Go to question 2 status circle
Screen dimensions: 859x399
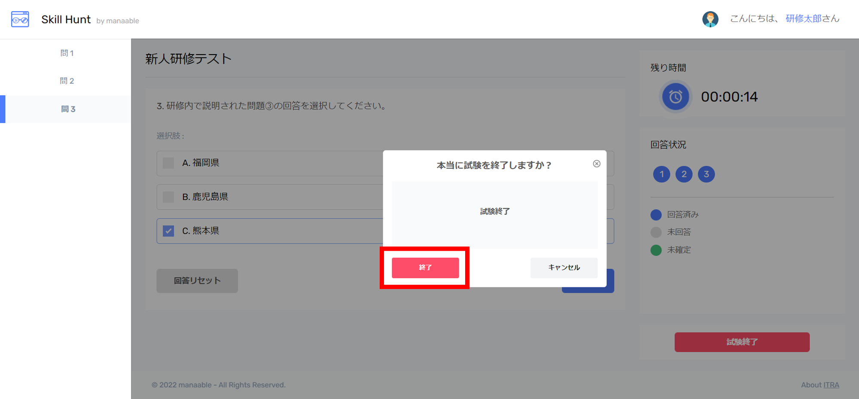[684, 174]
